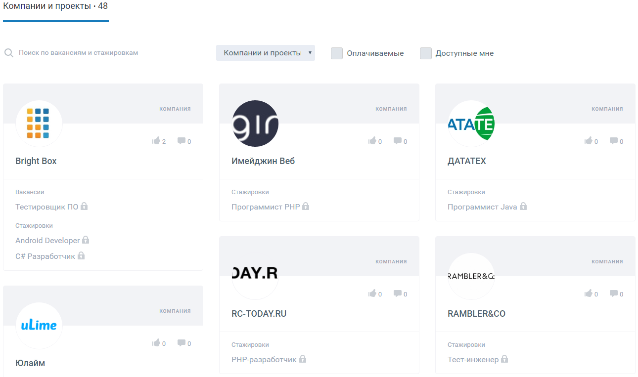Open the PHP-разработчик internship link
The width and height of the screenshot is (638, 377).
coord(264,360)
